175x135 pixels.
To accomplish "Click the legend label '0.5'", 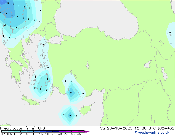I will [9, 134].
